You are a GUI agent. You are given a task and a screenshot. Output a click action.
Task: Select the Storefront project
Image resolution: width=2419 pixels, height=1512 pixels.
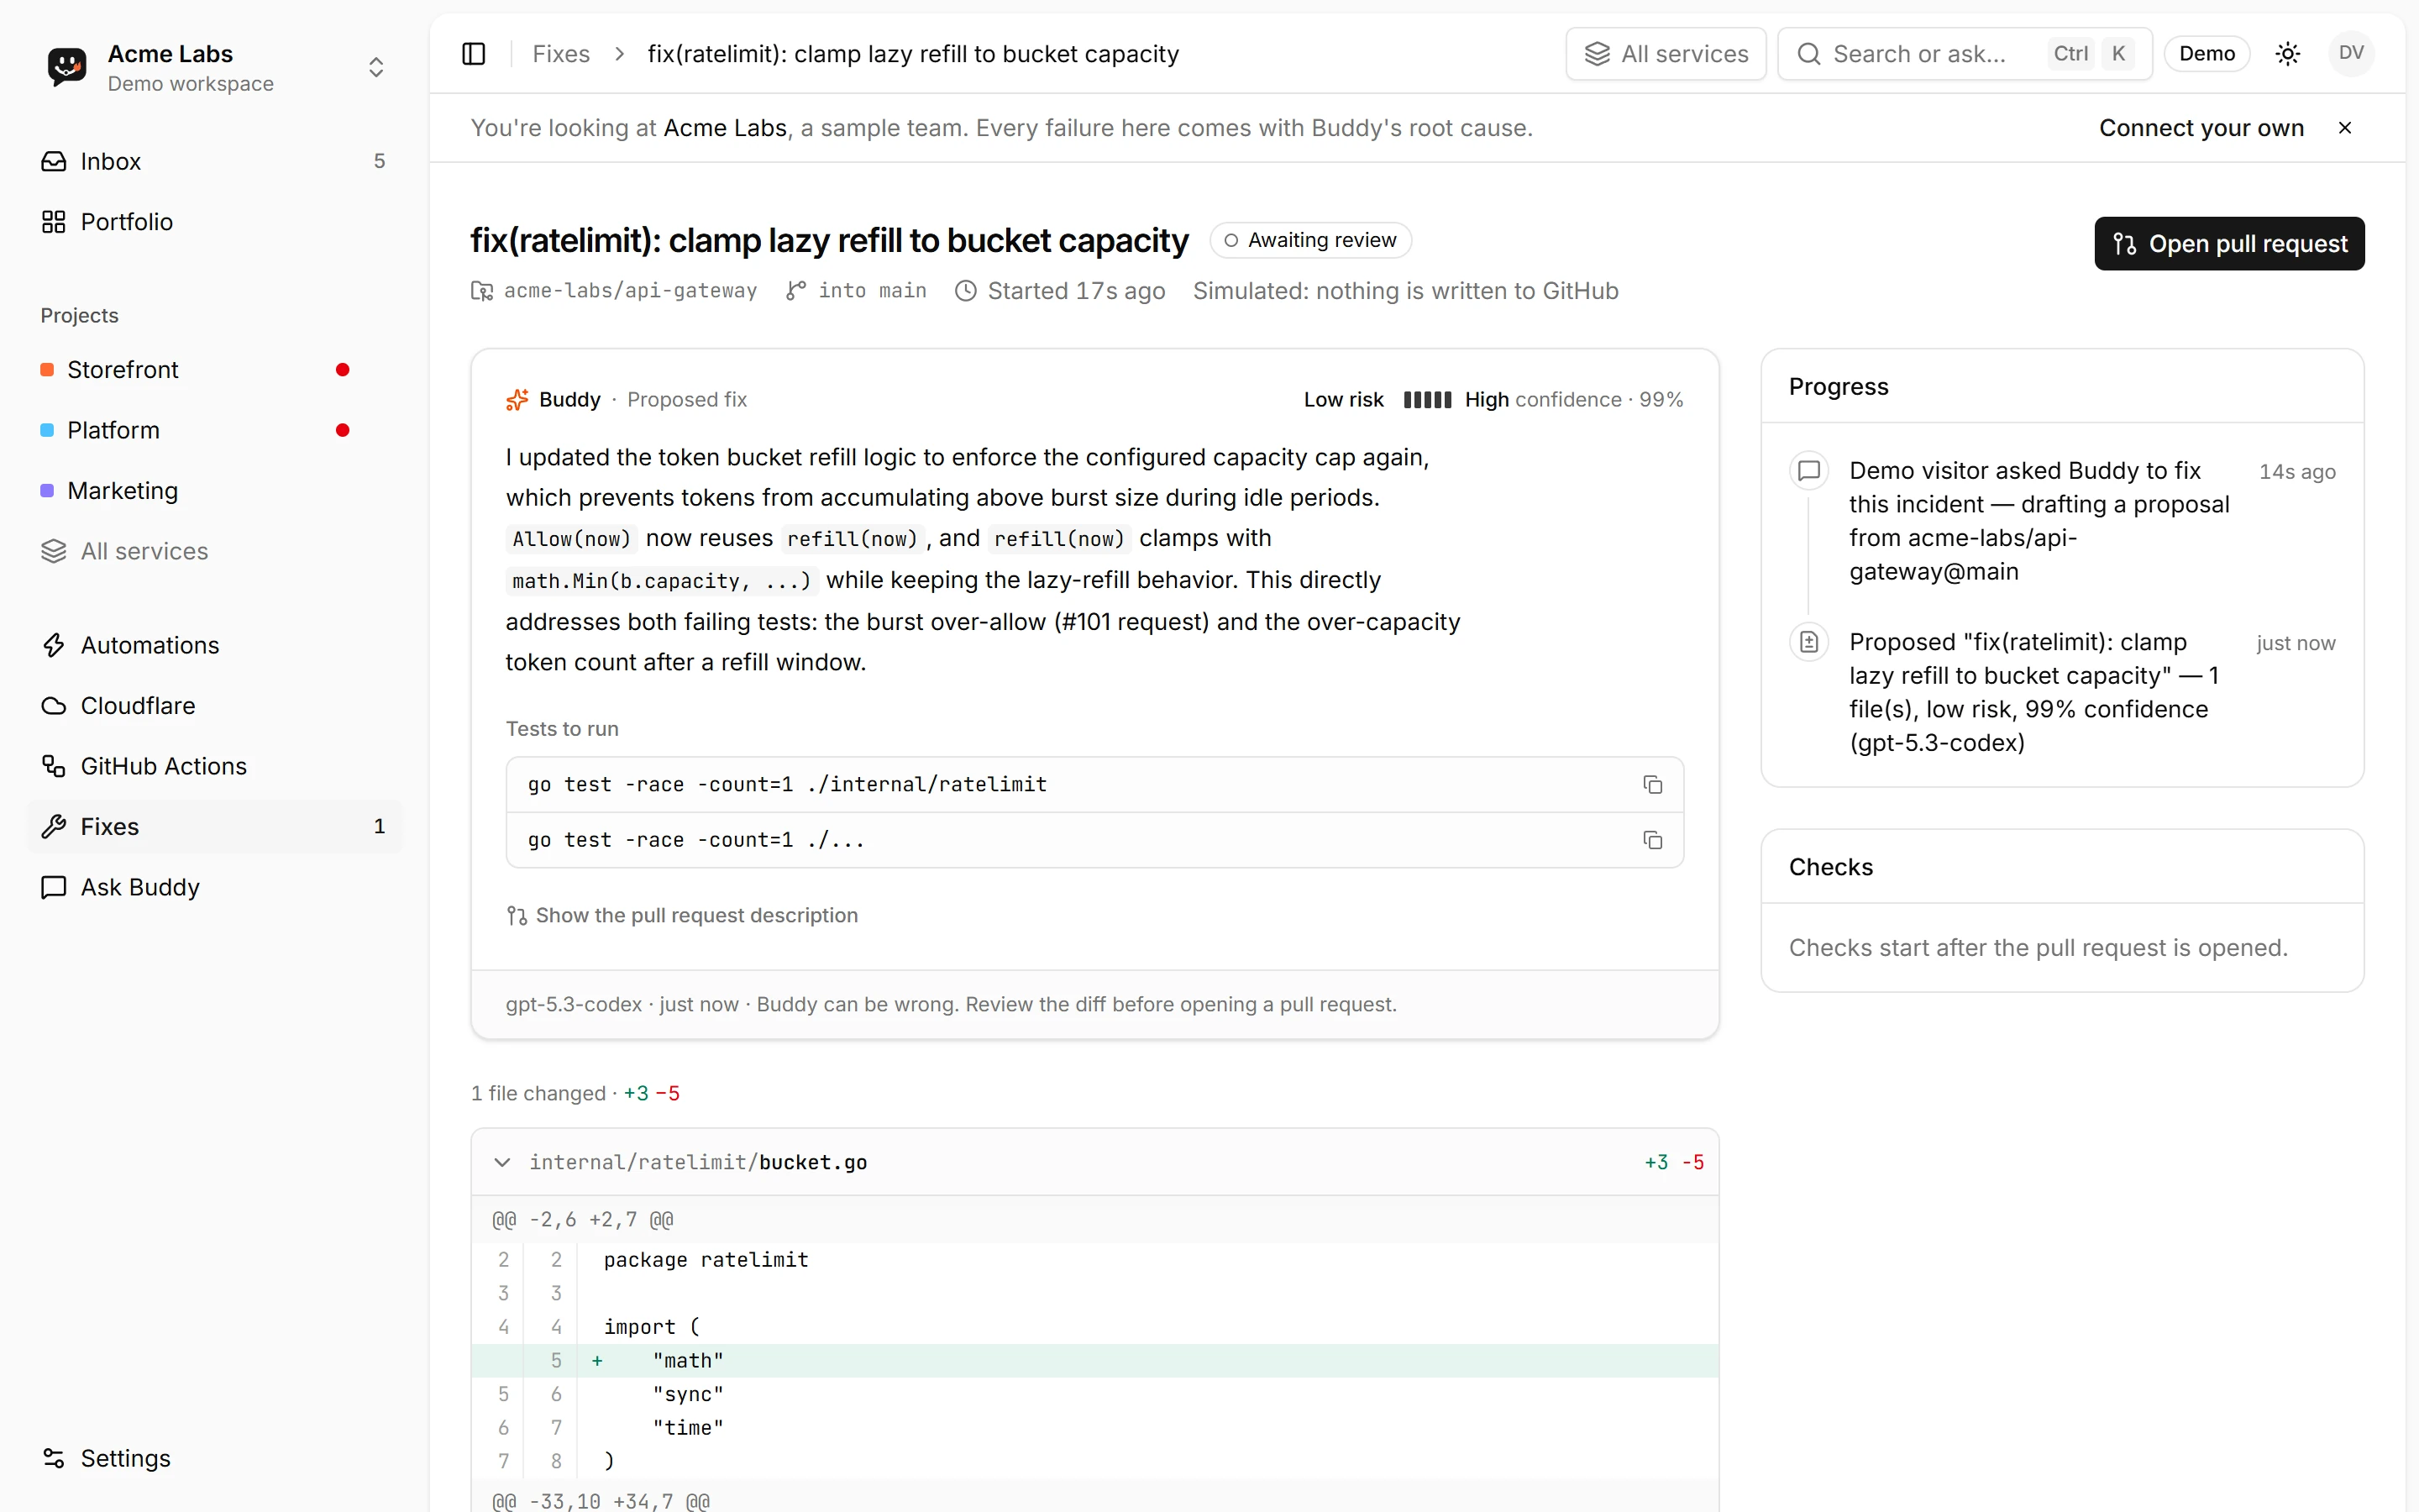(x=214, y=370)
